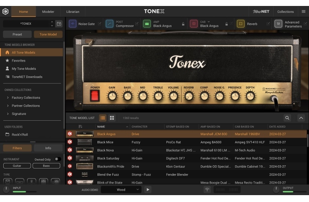Open Compressor editor pop-out icon
The height and width of the screenshot is (202, 309).
(x=137, y=24)
